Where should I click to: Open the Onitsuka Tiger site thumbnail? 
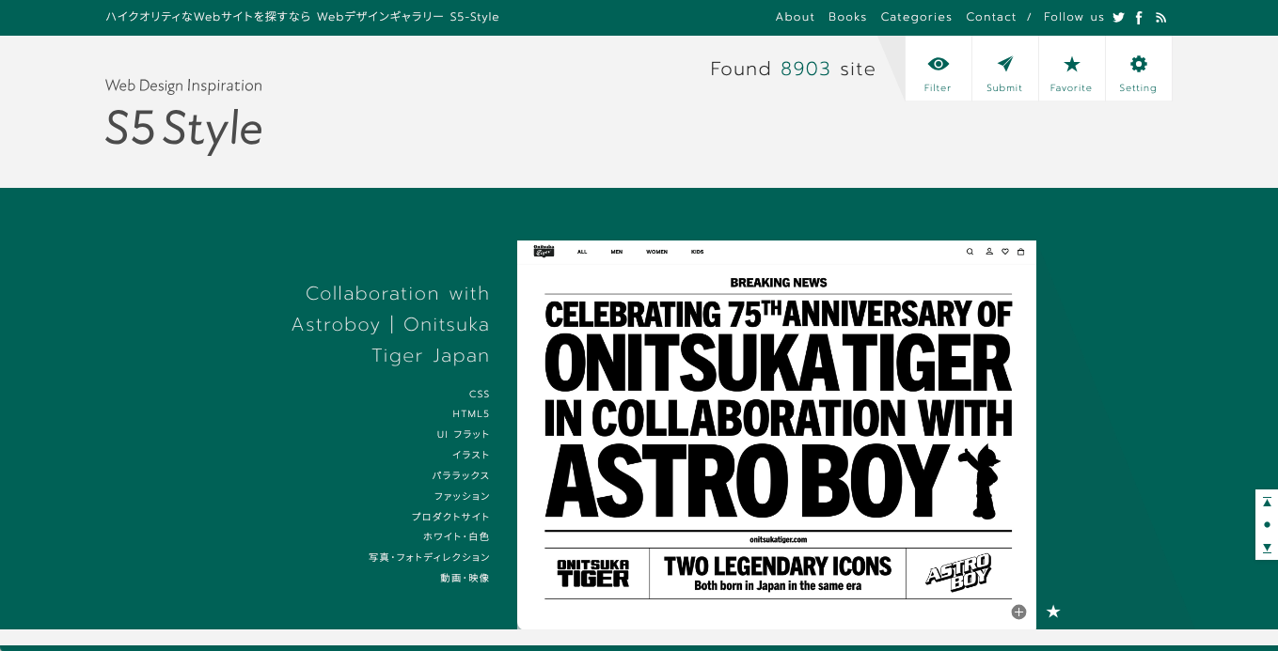(x=777, y=434)
